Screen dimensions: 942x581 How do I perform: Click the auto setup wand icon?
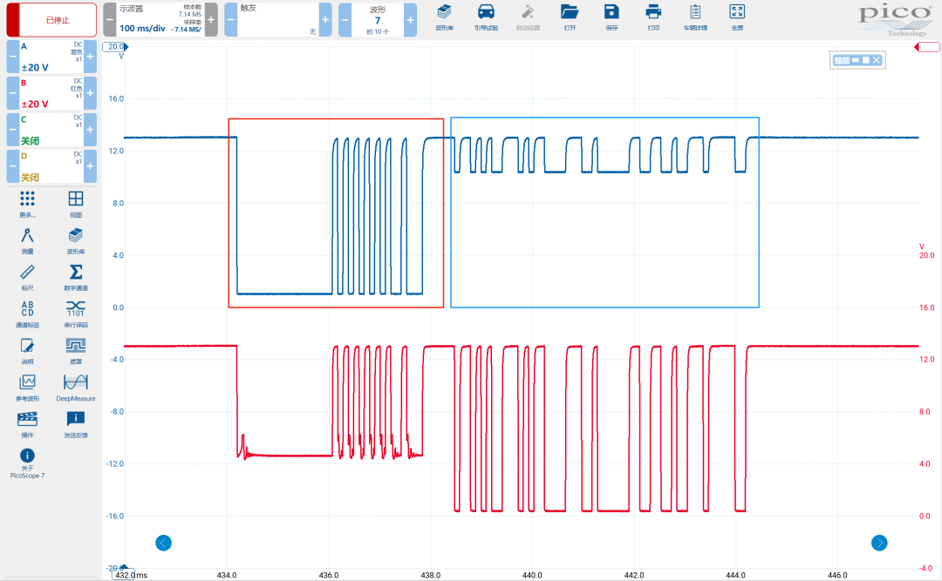(528, 17)
